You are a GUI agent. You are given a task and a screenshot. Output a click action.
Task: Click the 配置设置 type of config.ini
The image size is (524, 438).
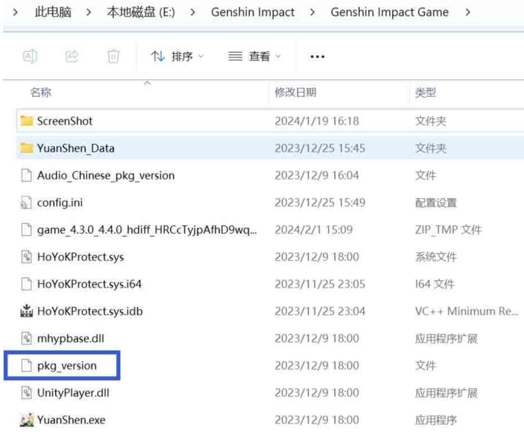(x=436, y=203)
